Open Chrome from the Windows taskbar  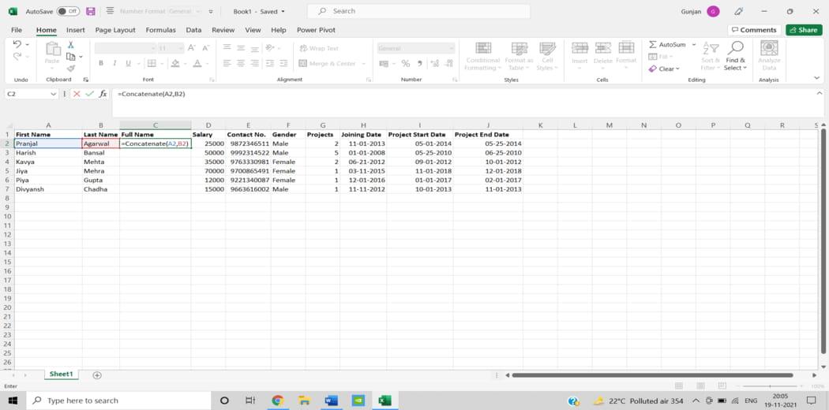(278, 401)
